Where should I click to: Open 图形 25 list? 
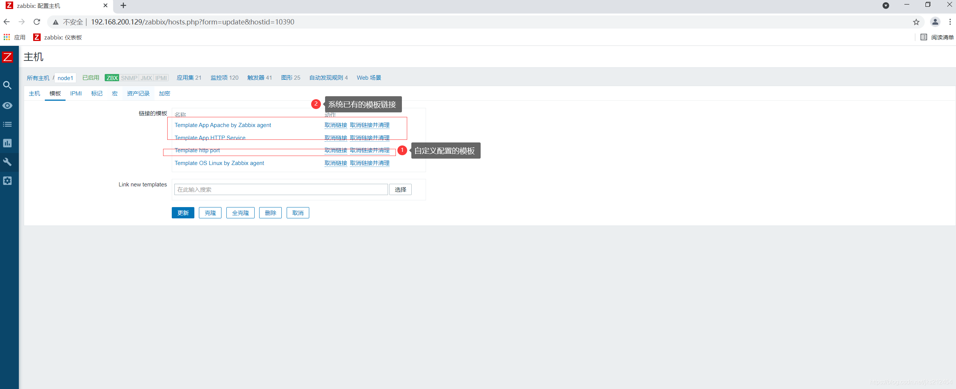291,78
